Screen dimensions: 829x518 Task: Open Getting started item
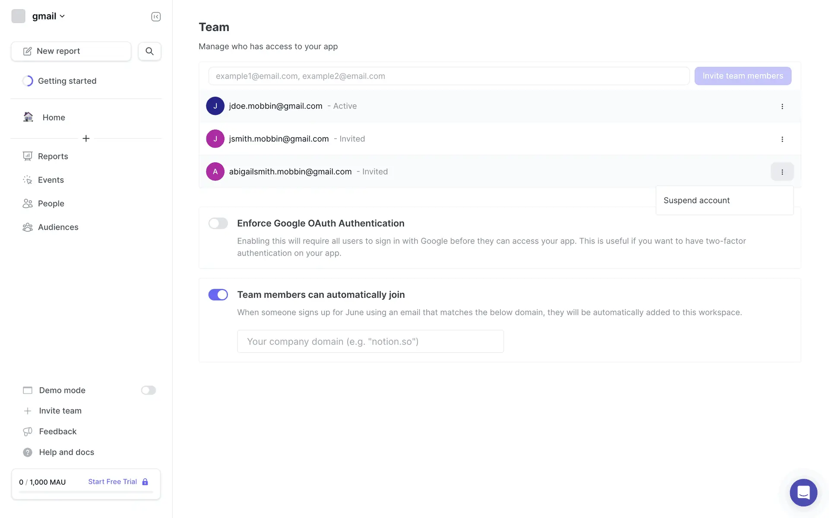point(67,81)
